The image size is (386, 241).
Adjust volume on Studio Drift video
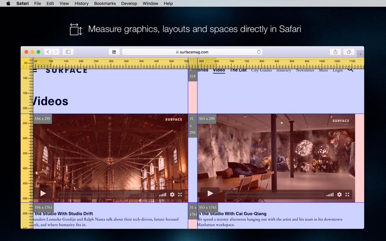163,194
